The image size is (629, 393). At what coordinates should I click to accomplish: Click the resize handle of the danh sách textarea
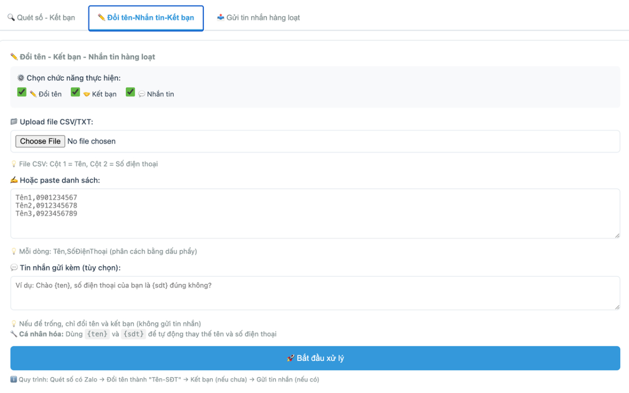click(616, 235)
